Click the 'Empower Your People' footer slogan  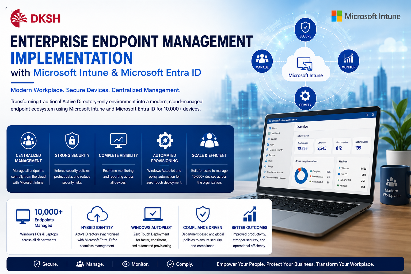[295, 264]
